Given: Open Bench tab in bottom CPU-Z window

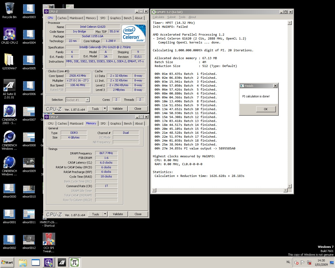Looking at the screenshot, I should [128, 124].
